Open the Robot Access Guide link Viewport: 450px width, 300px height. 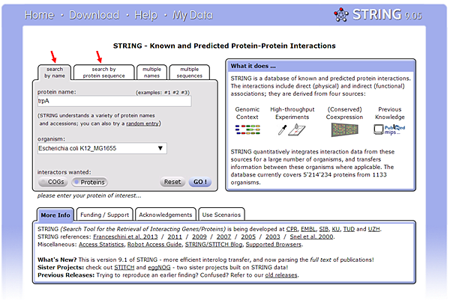click(154, 245)
